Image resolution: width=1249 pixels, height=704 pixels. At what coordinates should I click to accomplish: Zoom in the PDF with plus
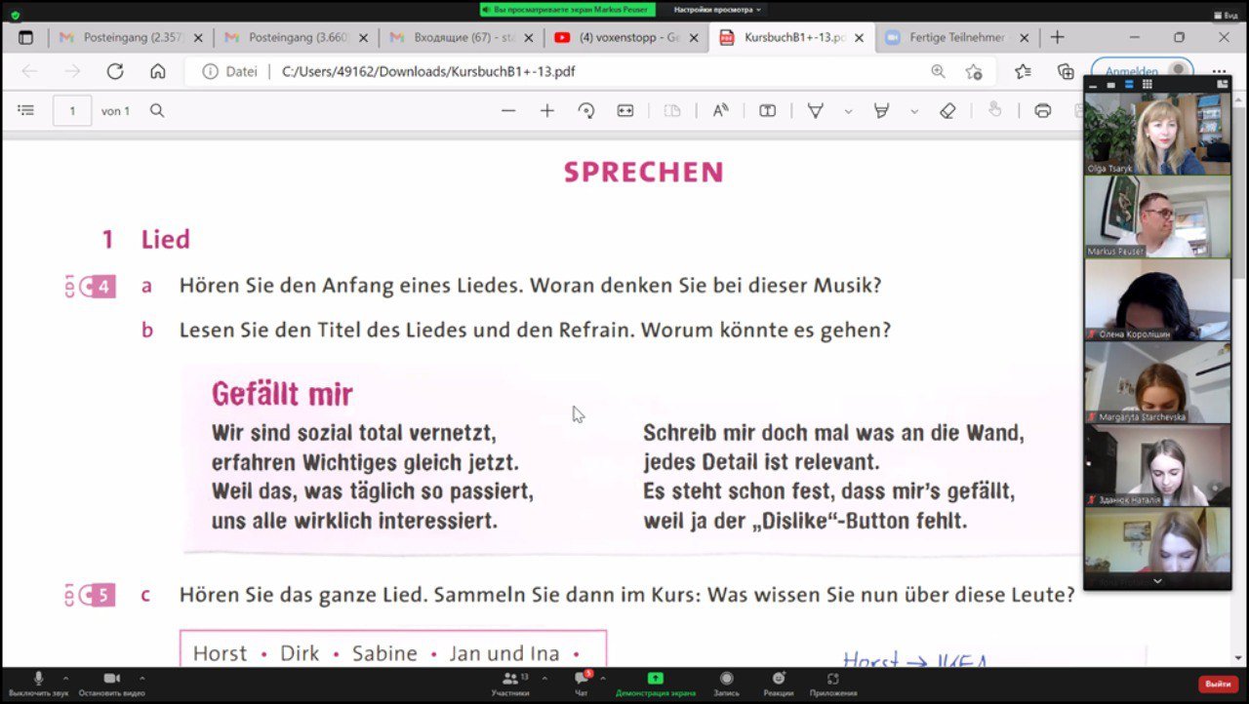(547, 111)
